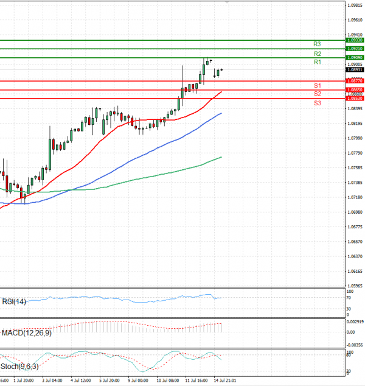Click the 1.07180 price axis label

355,197
